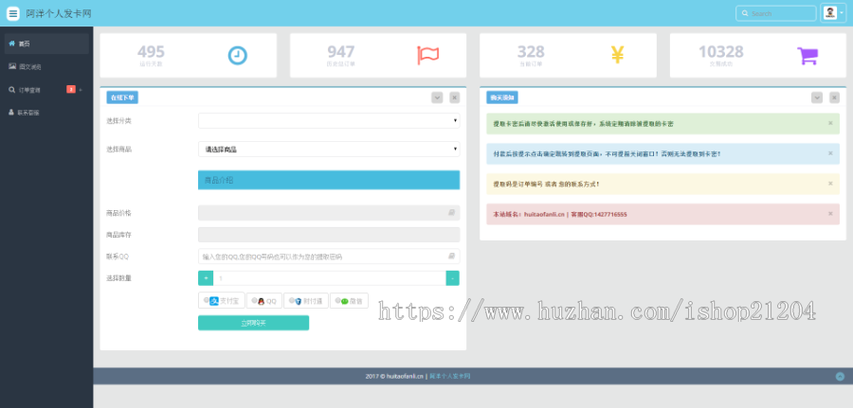The image size is (853, 408).
Task: Collapse the 购买须知 panel chevron
Action: (x=817, y=98)
